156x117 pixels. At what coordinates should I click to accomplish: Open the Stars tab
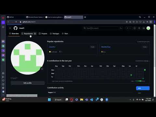[65, 33]
